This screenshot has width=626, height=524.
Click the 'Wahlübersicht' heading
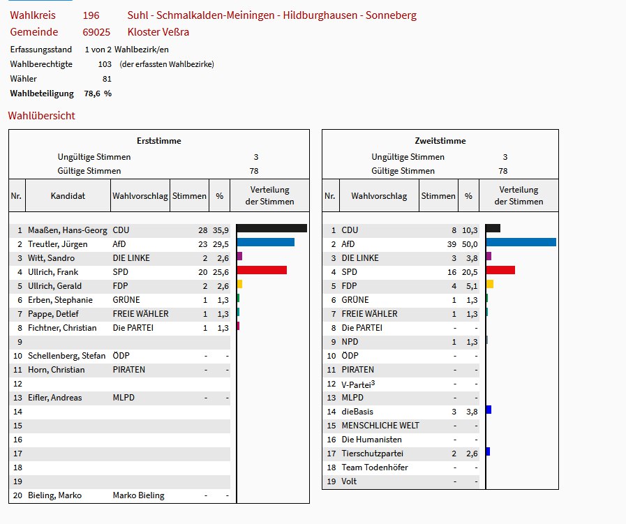pyautogui.click(x=41, y=116)
